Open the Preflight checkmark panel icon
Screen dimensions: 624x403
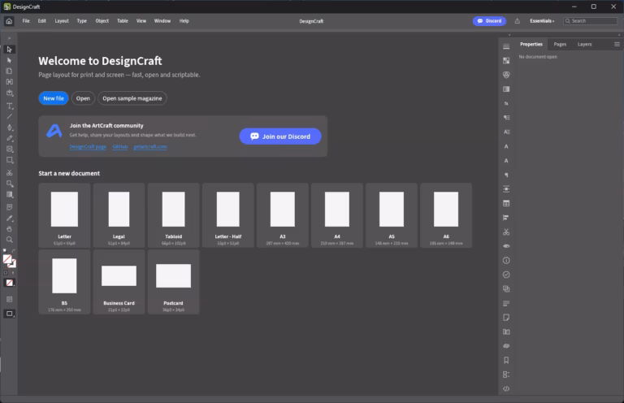coord(506,275)
